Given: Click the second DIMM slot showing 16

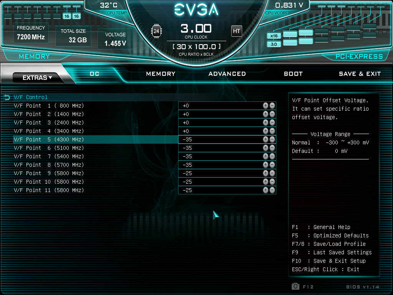Looking at the screenshot, I should tap(76, 16).
